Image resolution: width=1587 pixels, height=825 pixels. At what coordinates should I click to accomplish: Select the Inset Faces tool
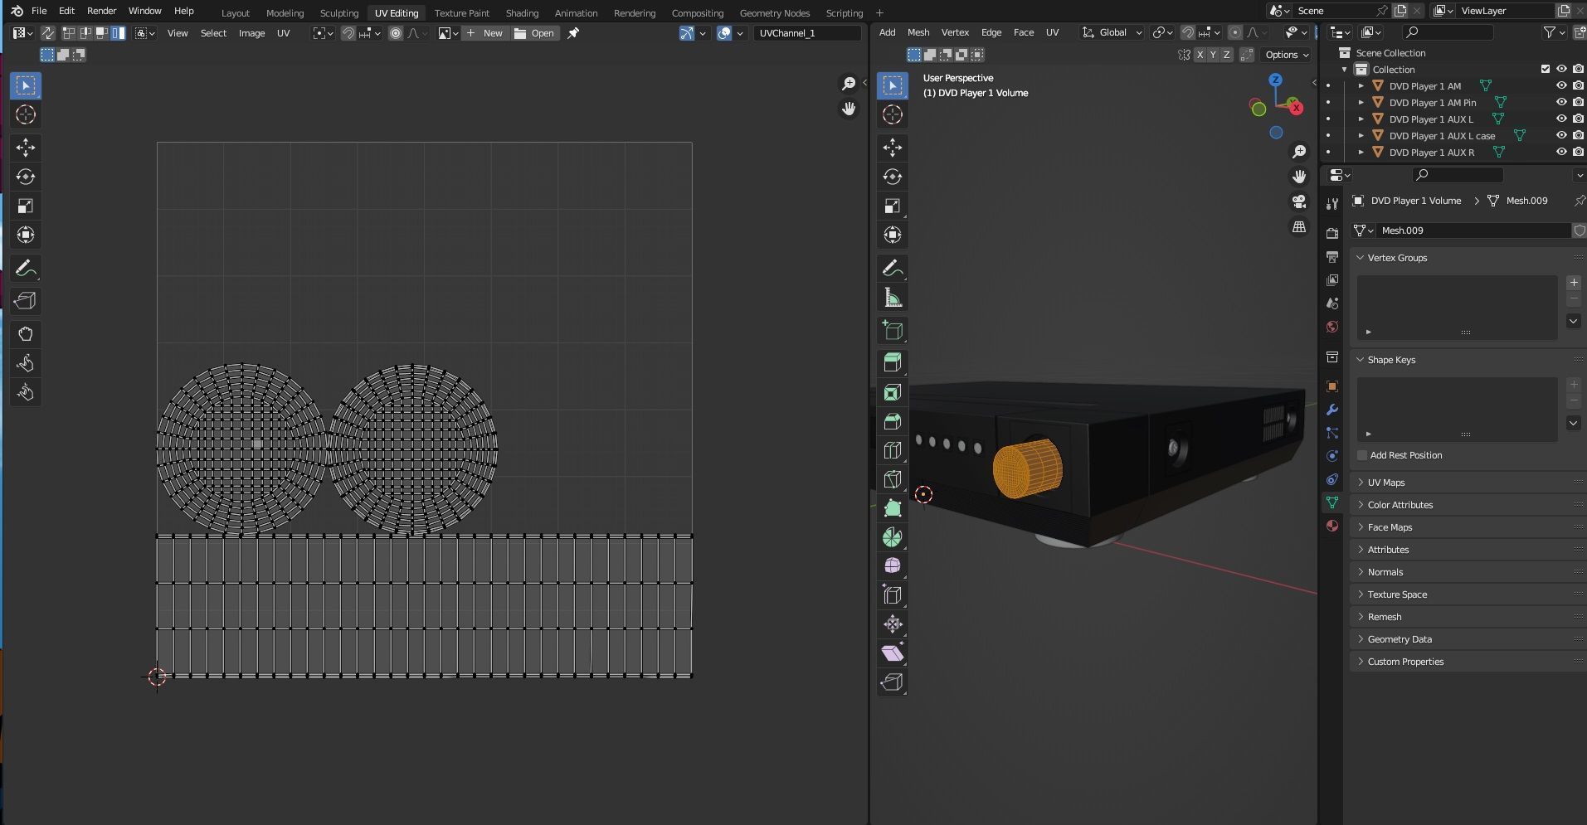pos(893,392)
